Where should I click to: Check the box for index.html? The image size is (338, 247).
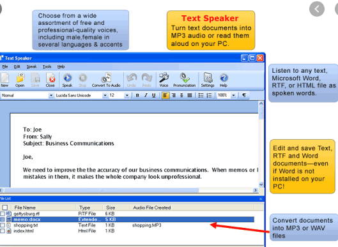pos(3,231)
